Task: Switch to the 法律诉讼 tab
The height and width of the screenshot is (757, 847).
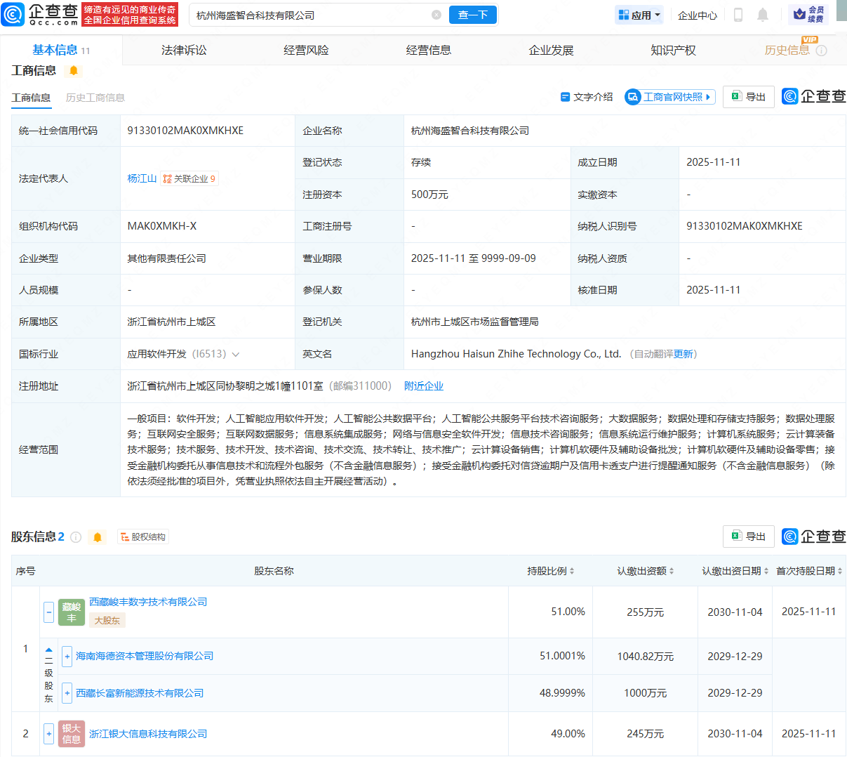Action: pyautogui.click(x=184, y=50)
